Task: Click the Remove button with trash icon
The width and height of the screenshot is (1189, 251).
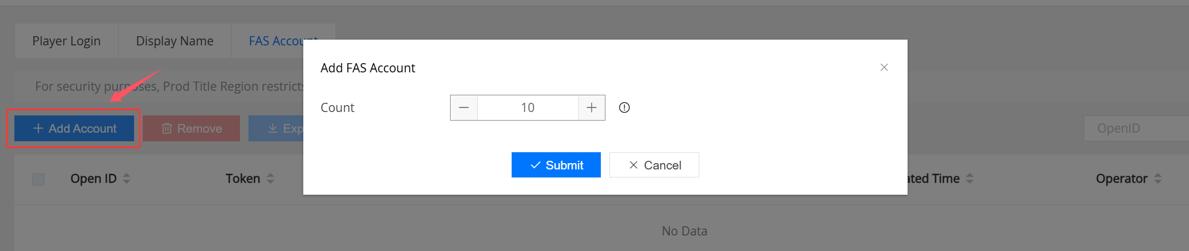Action: tap(192, 129)
